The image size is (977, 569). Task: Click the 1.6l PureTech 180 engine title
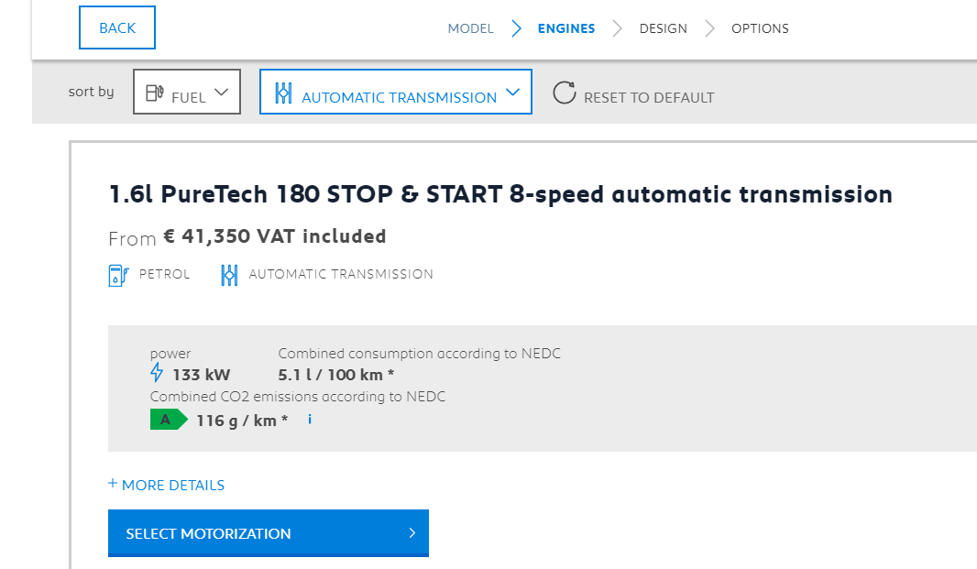point(501,194)
